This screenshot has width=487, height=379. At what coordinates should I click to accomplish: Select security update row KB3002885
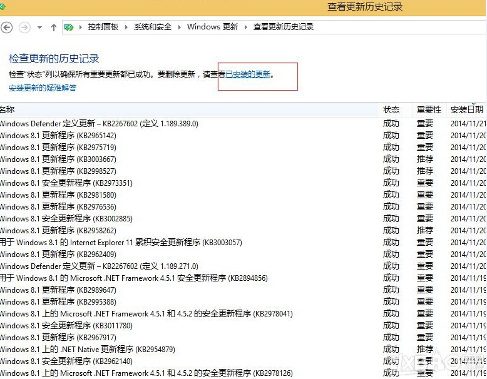click(243, 219)
